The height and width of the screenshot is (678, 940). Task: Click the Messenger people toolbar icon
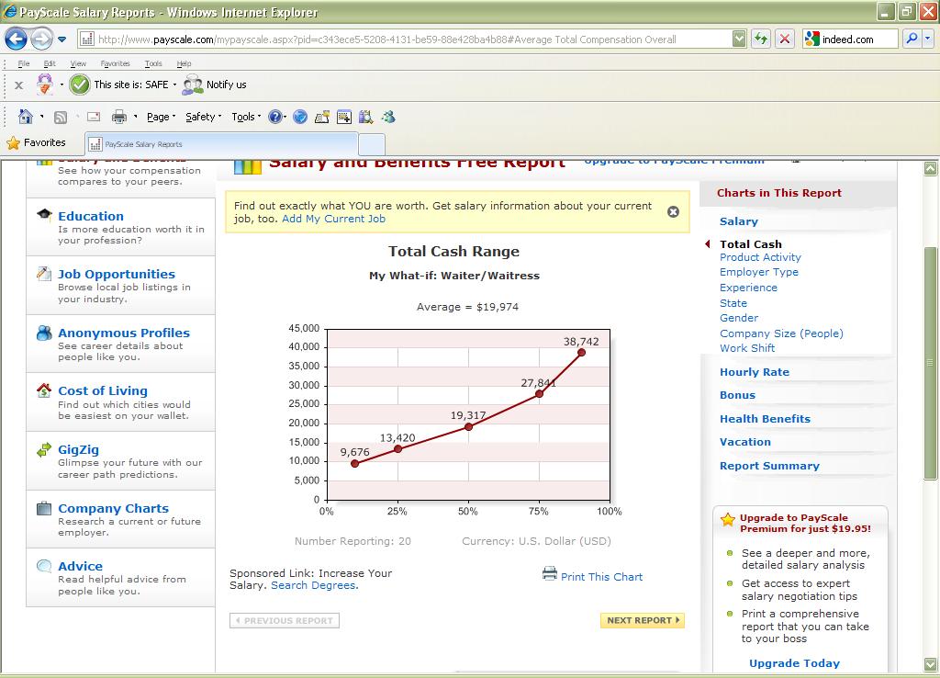pyautogui.click(x=388, y=117)
